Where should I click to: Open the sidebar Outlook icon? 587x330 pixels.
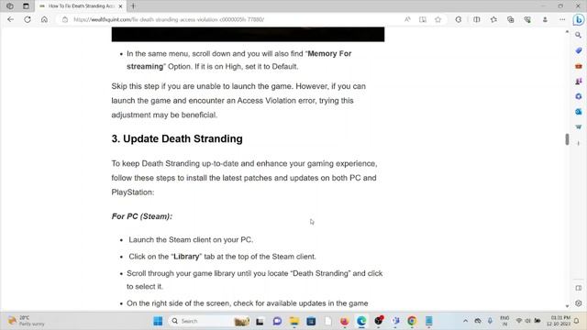[579, 112]
